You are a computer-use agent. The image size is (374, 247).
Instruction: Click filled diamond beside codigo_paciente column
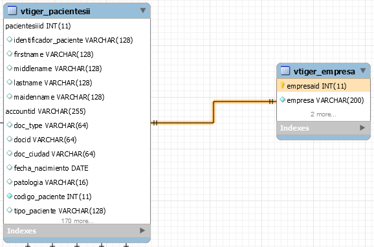tap(9, 196)
